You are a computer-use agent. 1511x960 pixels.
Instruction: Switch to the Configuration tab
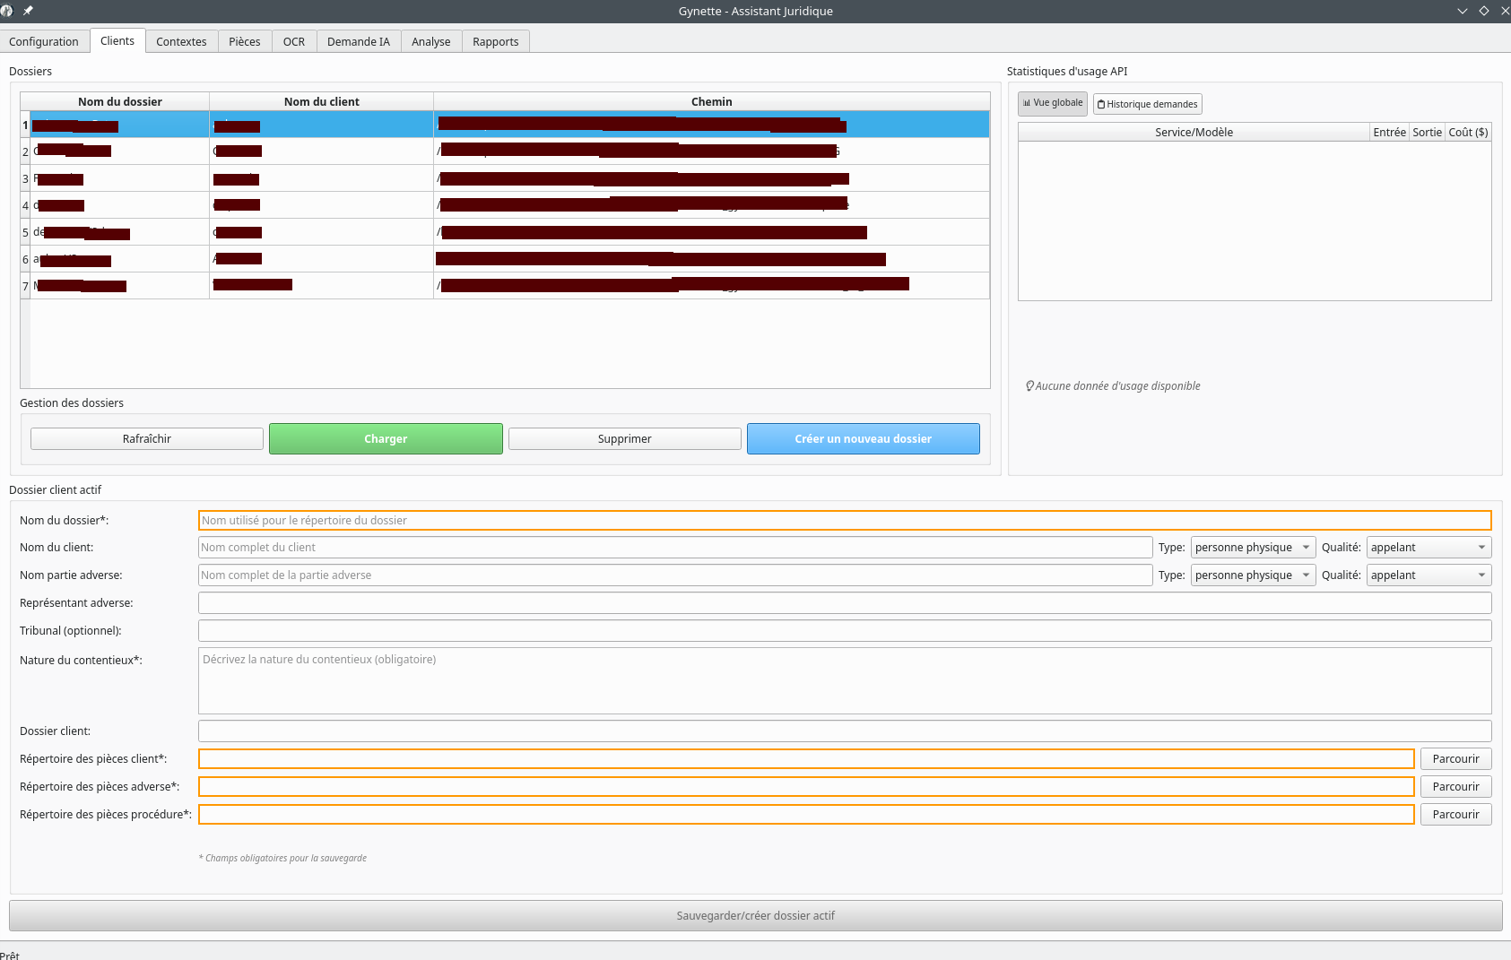point(44,41)
